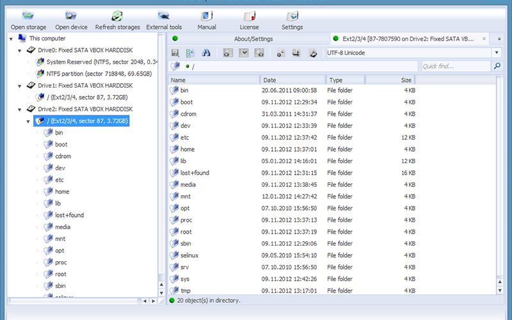Click the binoculars find icon
512x320 pixels.
tap(206, 53)
